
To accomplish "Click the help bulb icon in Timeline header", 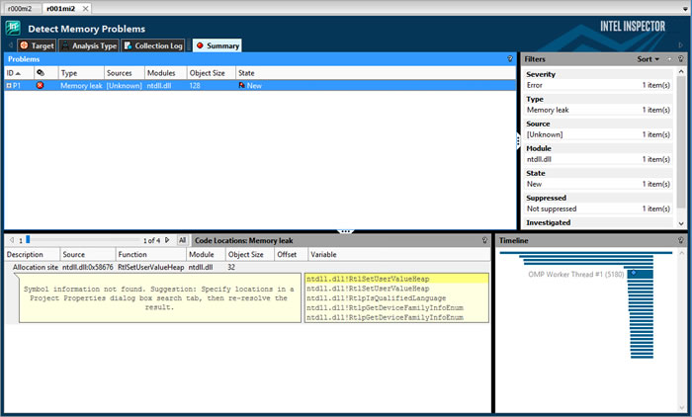I will (680, 240).
